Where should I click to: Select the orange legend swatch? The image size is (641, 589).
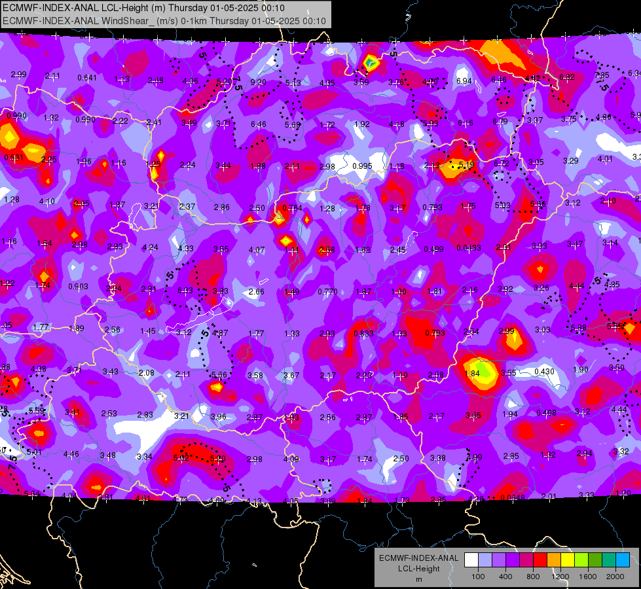pyautogui.click(x=554, y=560)
